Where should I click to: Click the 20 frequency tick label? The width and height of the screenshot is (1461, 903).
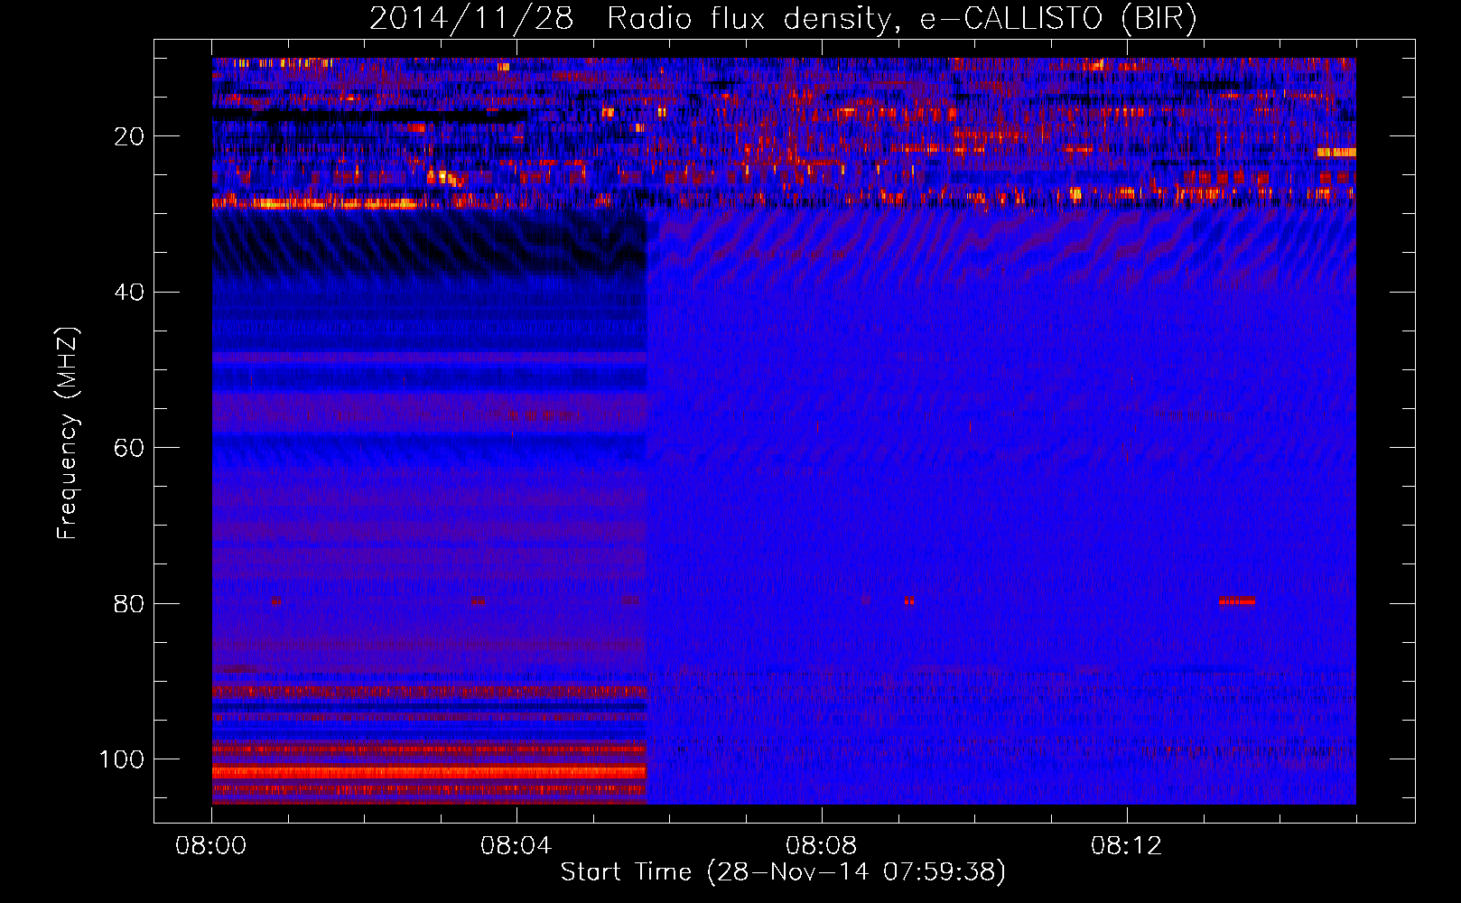coord(129,136)
